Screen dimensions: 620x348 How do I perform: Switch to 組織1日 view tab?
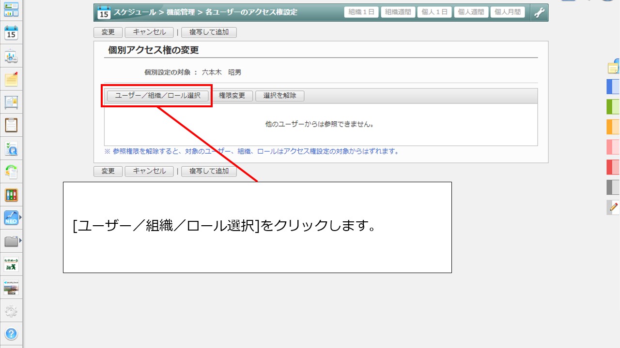(x=361, y=13)
